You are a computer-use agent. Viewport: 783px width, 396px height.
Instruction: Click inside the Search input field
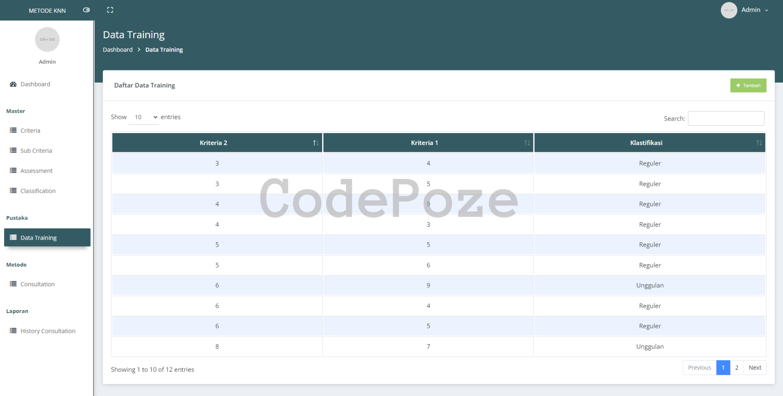725,118
